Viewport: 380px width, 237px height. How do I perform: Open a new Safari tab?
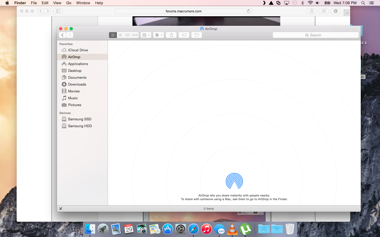pyautogui.click(x=347, y=13)
